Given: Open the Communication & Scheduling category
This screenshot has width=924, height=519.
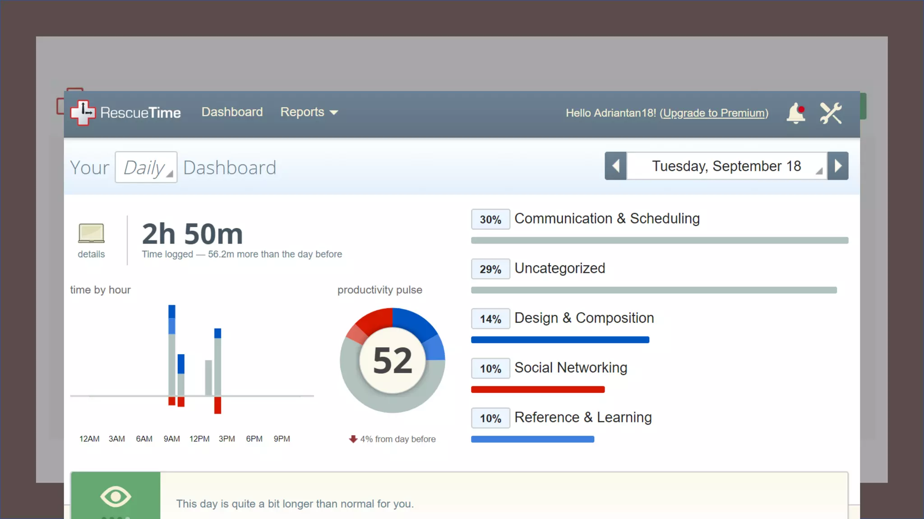Looking at the screenshot, I should [x=607, y=219].
